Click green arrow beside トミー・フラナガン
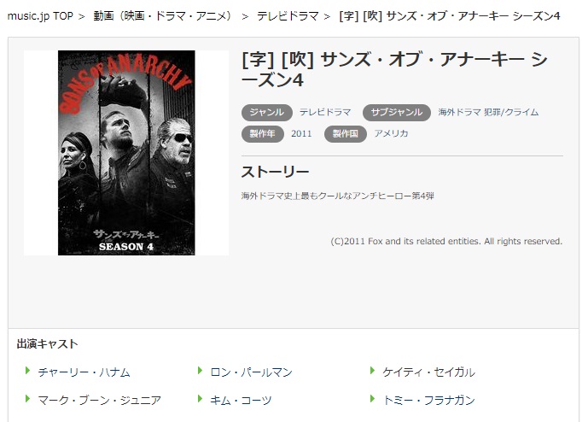Viewport: 588px width, 422px height. pyautogui.click(x=372, y=399)
